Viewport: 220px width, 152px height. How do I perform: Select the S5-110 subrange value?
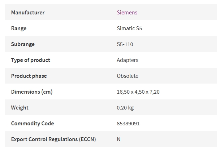tap(125, 44)
